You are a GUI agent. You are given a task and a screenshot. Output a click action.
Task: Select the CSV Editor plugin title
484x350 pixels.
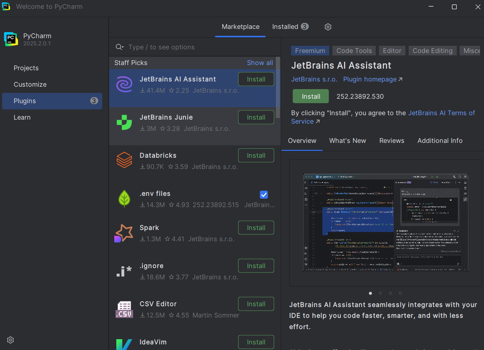(158, 304)
